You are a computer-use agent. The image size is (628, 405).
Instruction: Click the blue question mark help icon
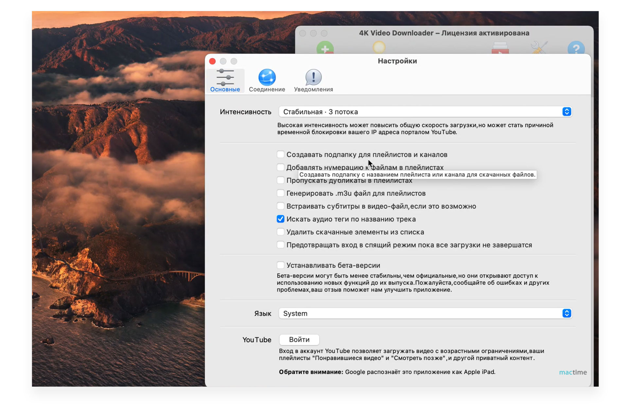[x=576, y=48]
